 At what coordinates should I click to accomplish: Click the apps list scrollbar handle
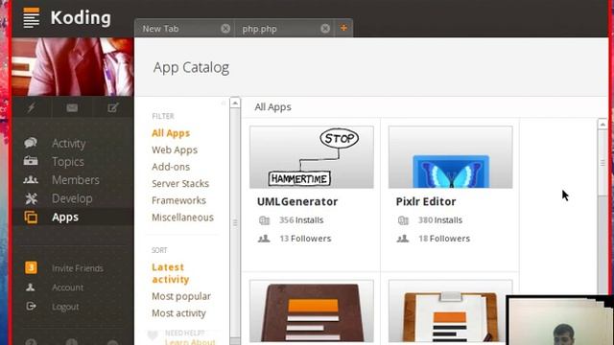[602, 163]
